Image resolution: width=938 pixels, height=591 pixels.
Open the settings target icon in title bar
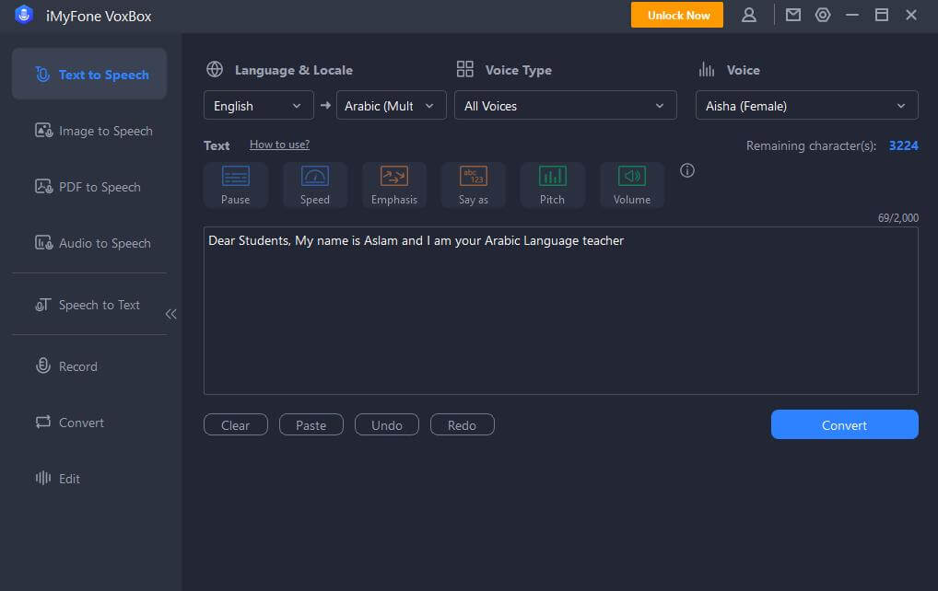coord(823,15)
